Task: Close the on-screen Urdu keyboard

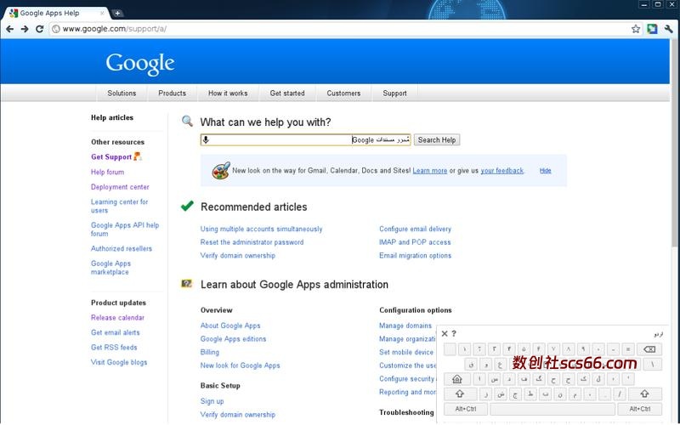Action: coord(445,334)
